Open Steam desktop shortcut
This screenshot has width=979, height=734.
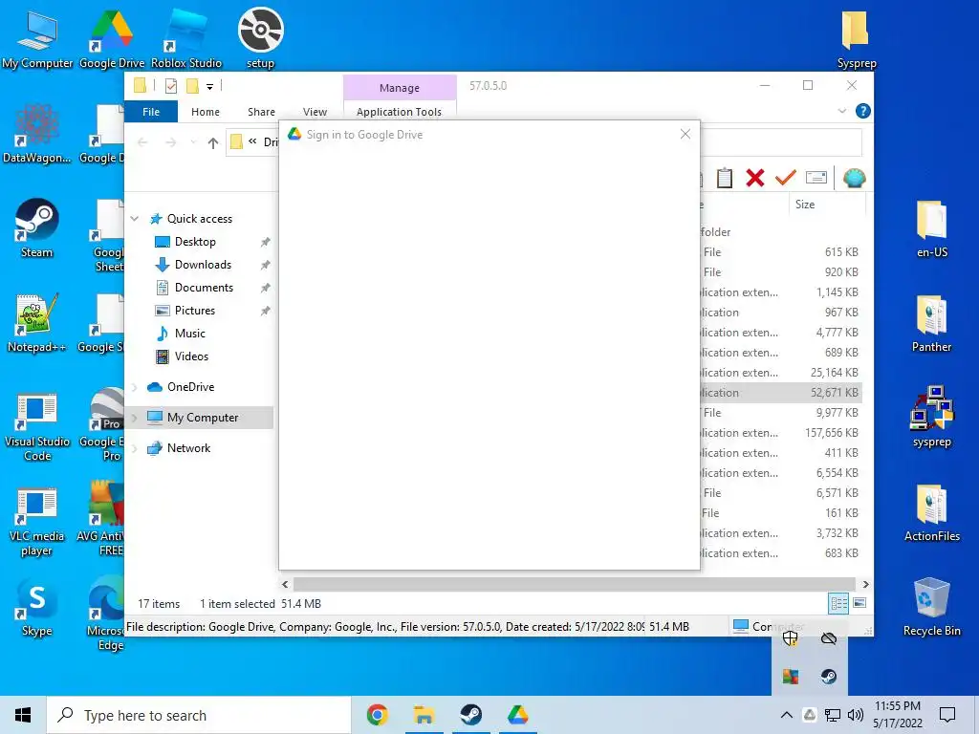click(x=37, y=227)
